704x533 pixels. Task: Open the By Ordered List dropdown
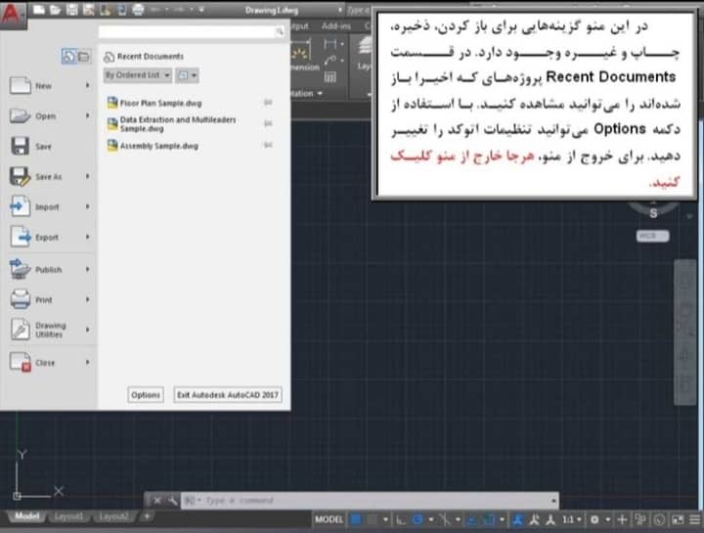[x=137, y=74]
